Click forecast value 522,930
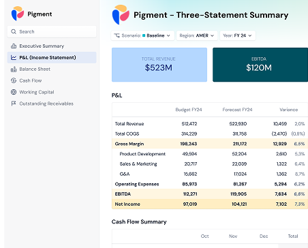 point(238,124)
